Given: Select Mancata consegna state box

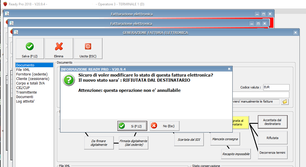Looking at the screenshot, I should pos(225,139).
